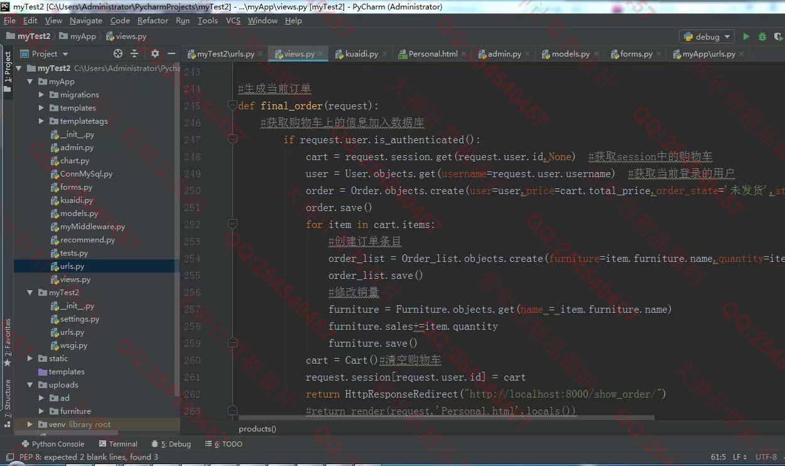Click the LF line separator in status bar
This screenshot has width=785, height=466.
click(739, 457)
